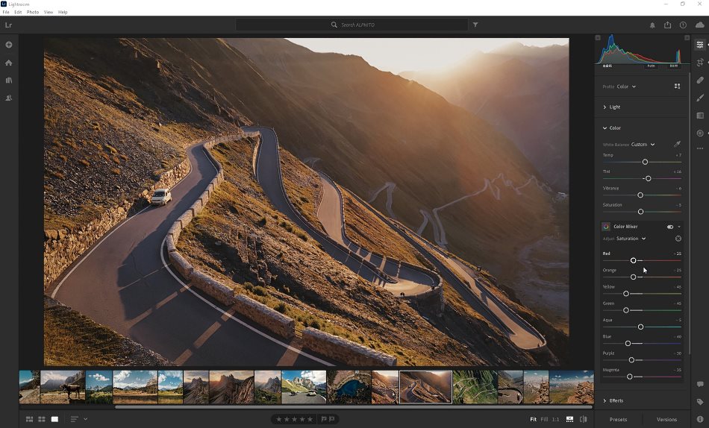Open the My Photos library panel
709x428 pixels.
[x=9, y=81]
